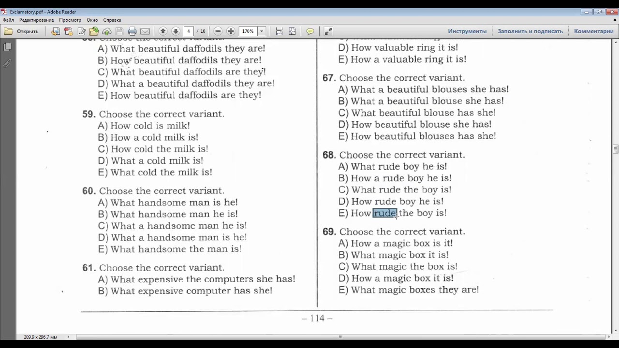Click answer 'What handsome the man is!'
The image size is (619, 348).
pos(170,249)
